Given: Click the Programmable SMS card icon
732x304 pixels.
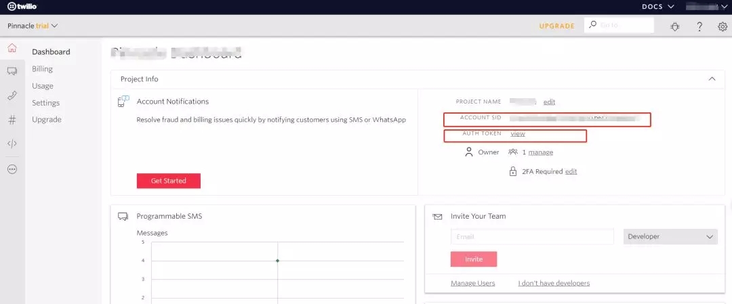Looking at the screenshot, I should pyautogui.click(x=123, y=217).
